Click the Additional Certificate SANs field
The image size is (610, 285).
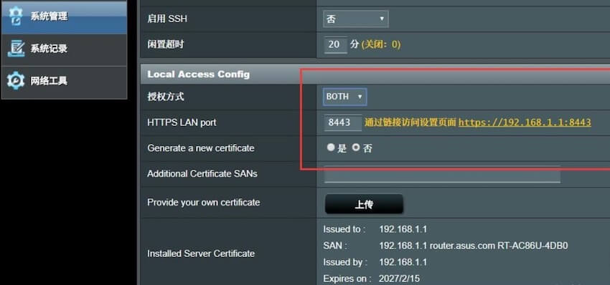point(442,174)
